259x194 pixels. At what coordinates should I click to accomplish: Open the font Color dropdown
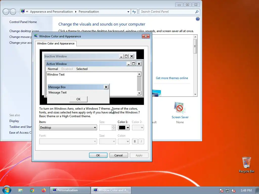coord(124,141)
